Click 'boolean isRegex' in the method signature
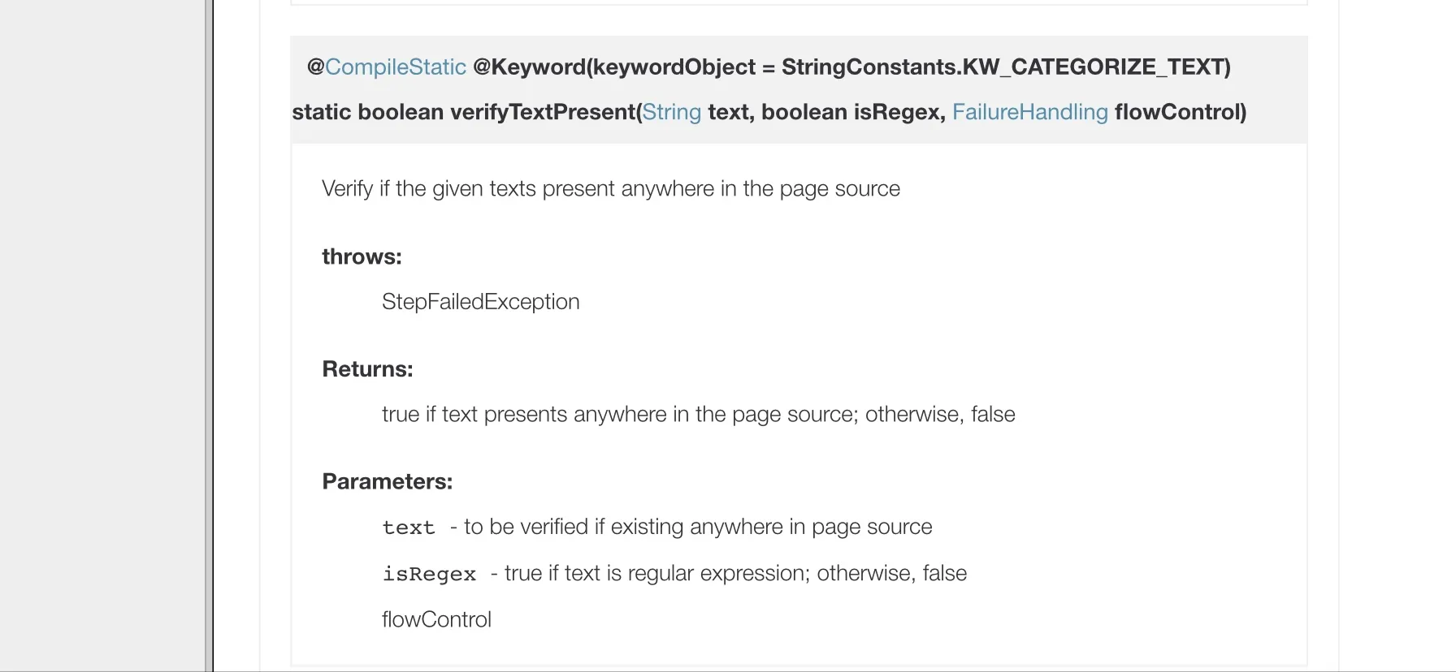The height and width of the screenshot is (672, 1456). click(x=853, y=112)
